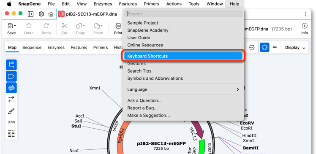Open the SnapGene application menu

(x=30, y=4)
